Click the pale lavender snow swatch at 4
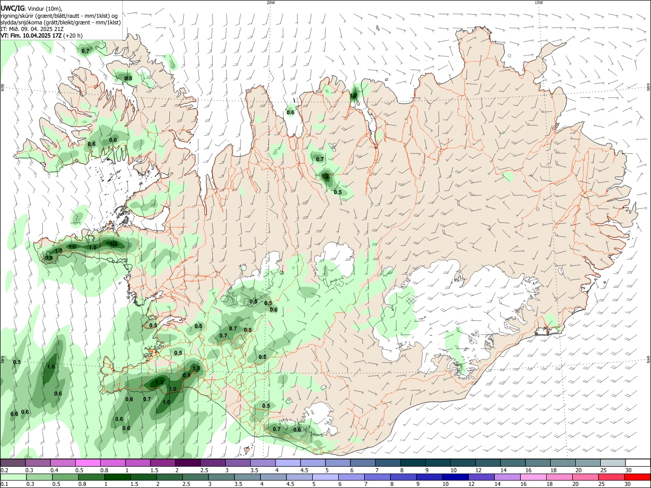651x488 pixels. click(287, 463)
